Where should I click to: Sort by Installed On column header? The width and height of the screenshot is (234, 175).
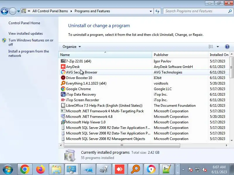[x=219, y=55]
